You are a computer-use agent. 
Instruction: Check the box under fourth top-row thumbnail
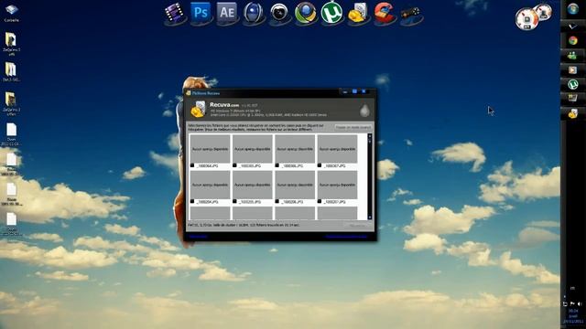(x=320, y=165)
